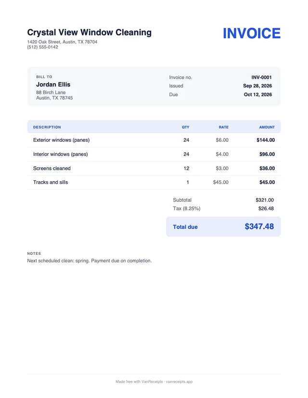Viewport: 308px width, 398px height.
Task: Click the $36.00 amount
Action: click(267, 168)
